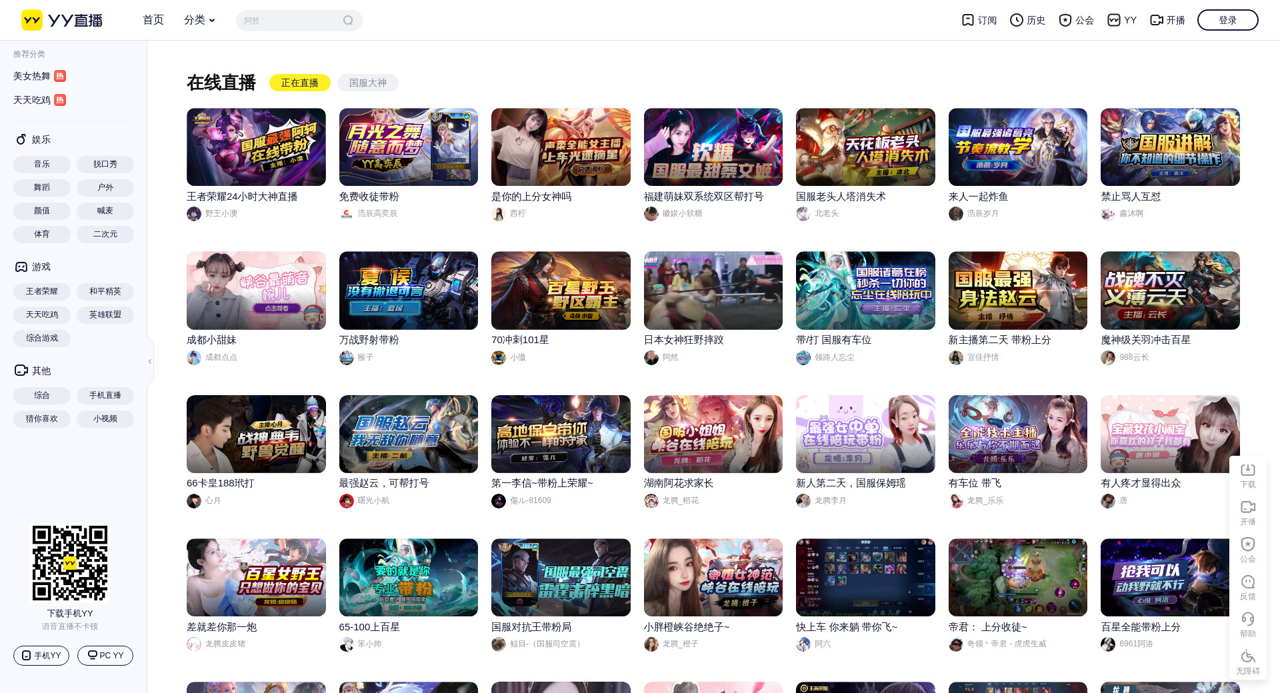This screenshot has width=1280, height=693.
Task: Select 天天吃鸡 recommended category
Action: (x=32, y=100)
